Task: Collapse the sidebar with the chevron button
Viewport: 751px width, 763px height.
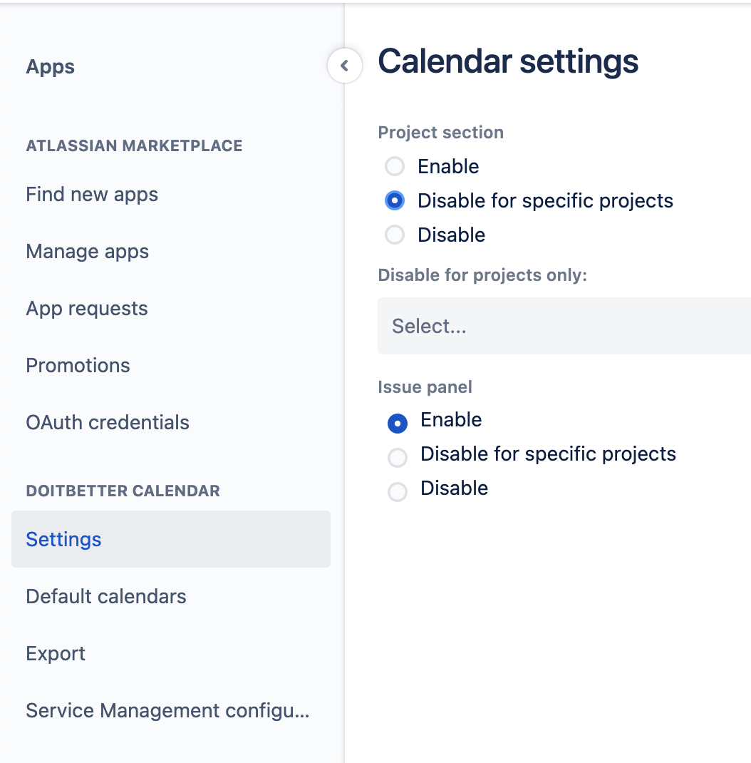Action: point(345,66)
